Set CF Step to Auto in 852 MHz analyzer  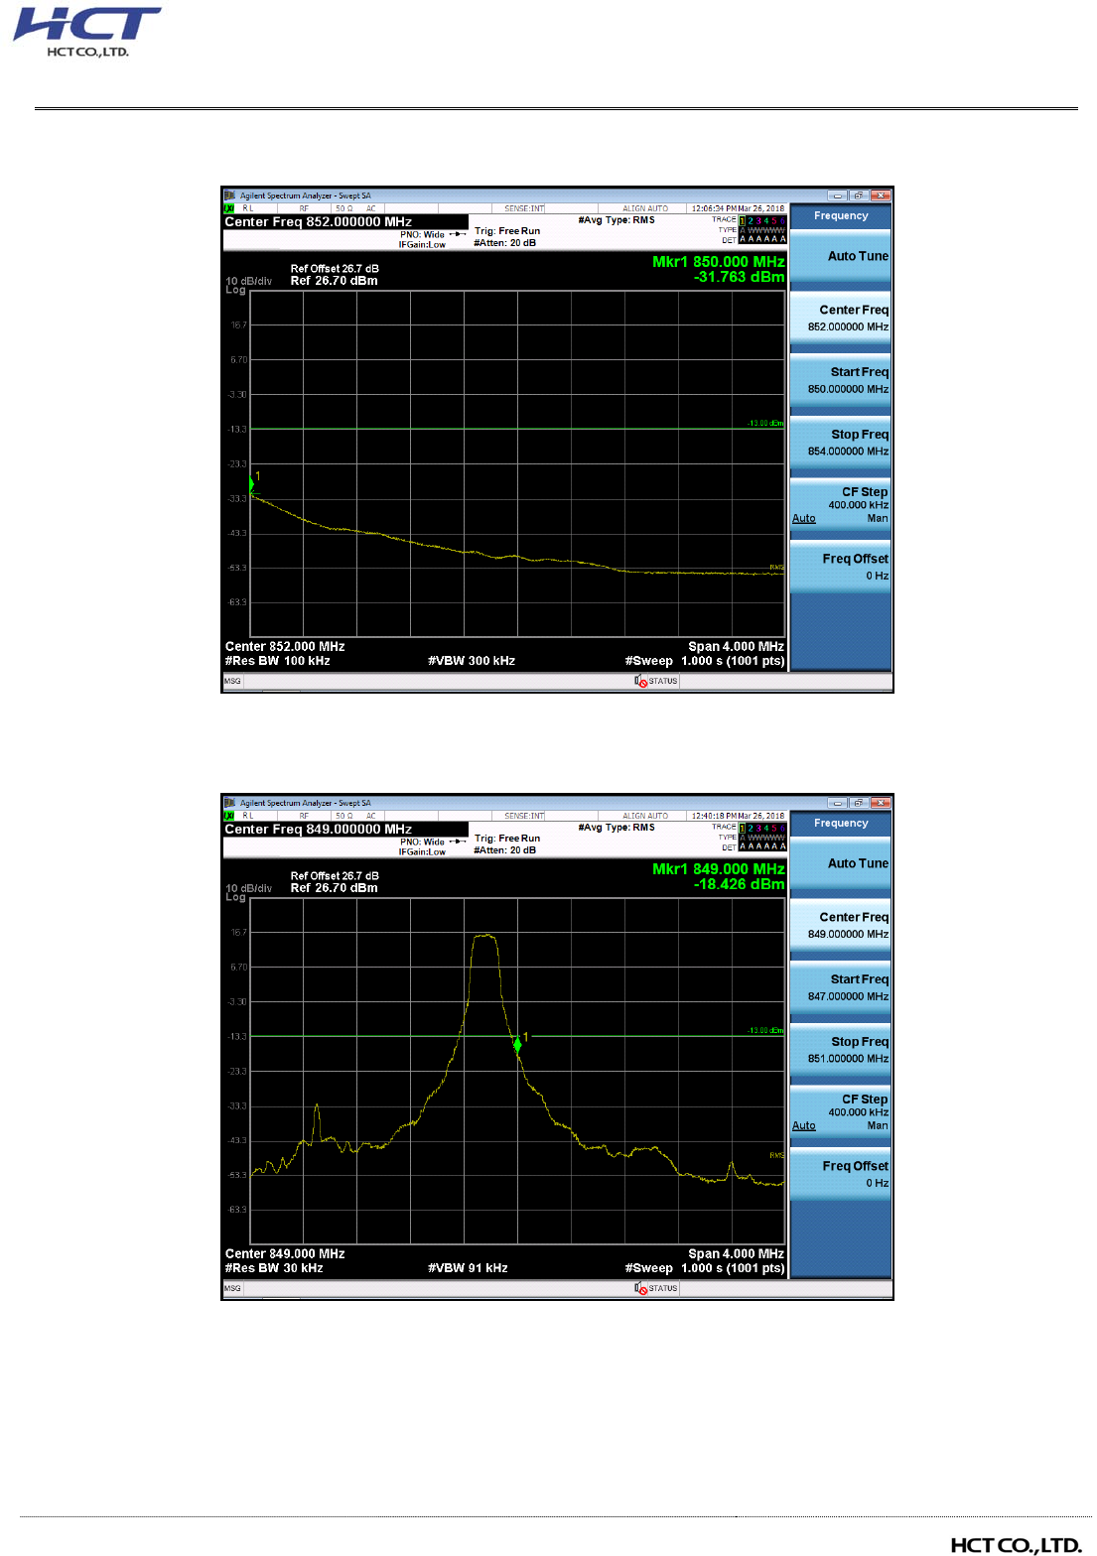[804, 518]
